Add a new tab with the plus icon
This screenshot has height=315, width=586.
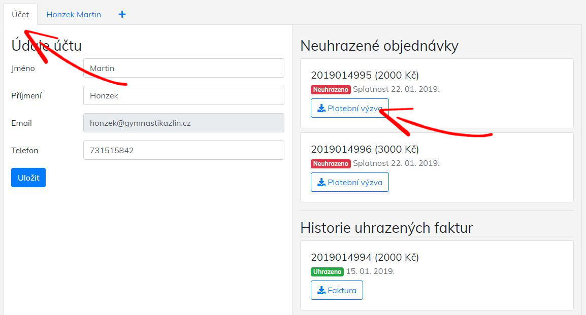coord(122,14)
